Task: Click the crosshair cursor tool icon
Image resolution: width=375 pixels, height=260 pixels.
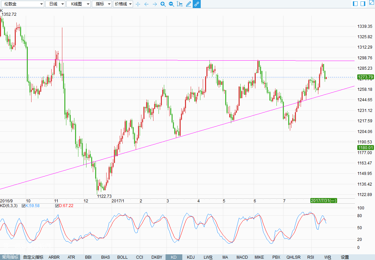Action: pyautogui.click(x=138, y=4)
